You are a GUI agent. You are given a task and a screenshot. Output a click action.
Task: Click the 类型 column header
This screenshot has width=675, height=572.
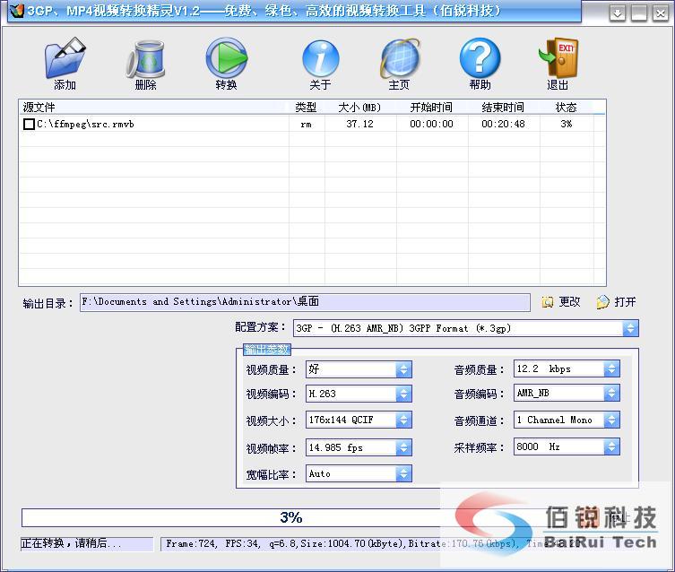coord(307,107)
